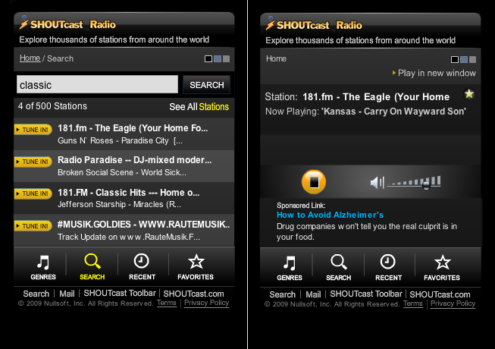The image size is (495, 349).
Task: Open Genres icon in right player panel
Action: (x=289, y=268)
